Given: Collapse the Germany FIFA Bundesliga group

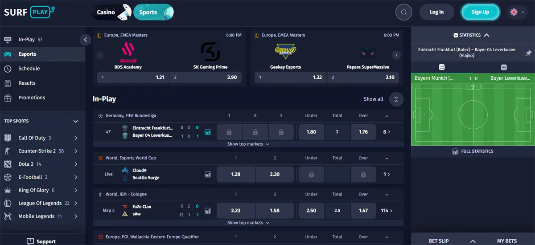Looking at the screenshot, I should coord(387,116).
